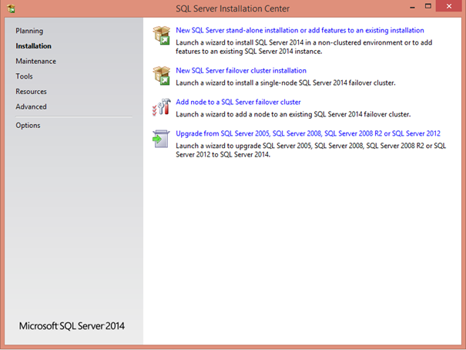Minimize the Installation Center window
The image size is (466, 350).
click(412, 6)
